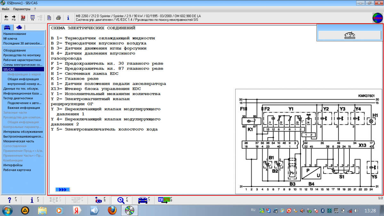
Task: Select 'Тестер диагностики' in sidebar
Action: click(x=18, y=98)
